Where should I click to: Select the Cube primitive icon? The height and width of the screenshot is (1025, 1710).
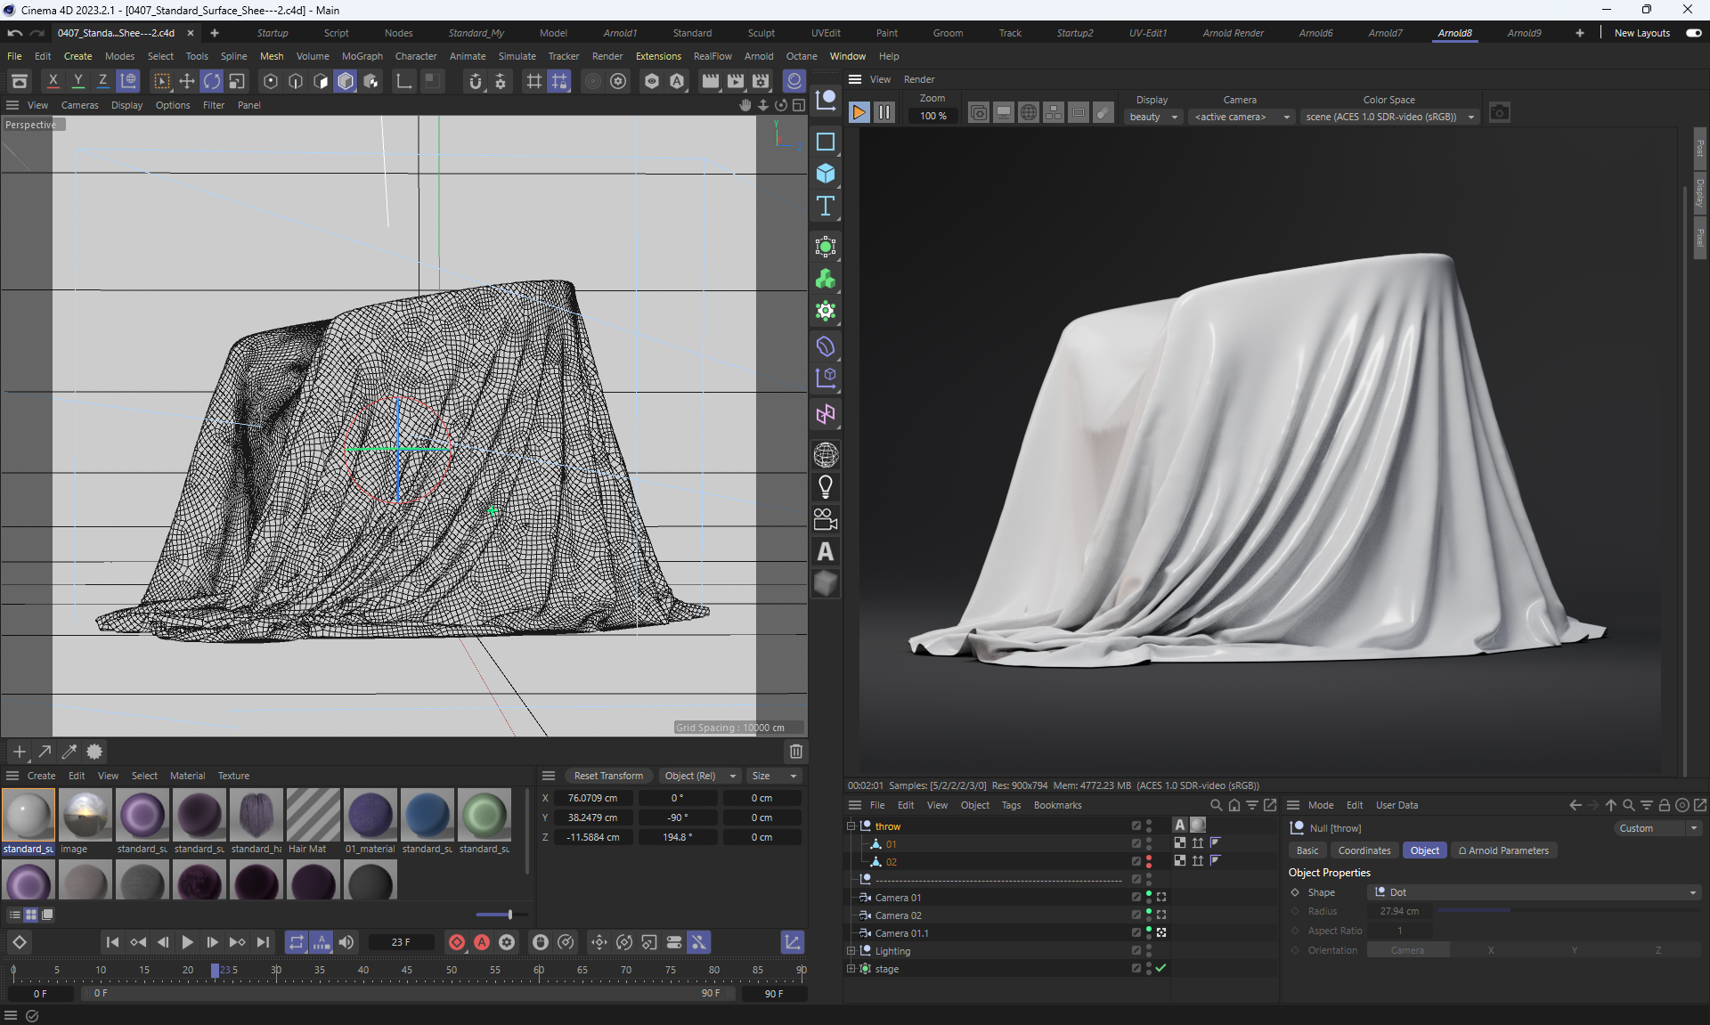(825, 174)
